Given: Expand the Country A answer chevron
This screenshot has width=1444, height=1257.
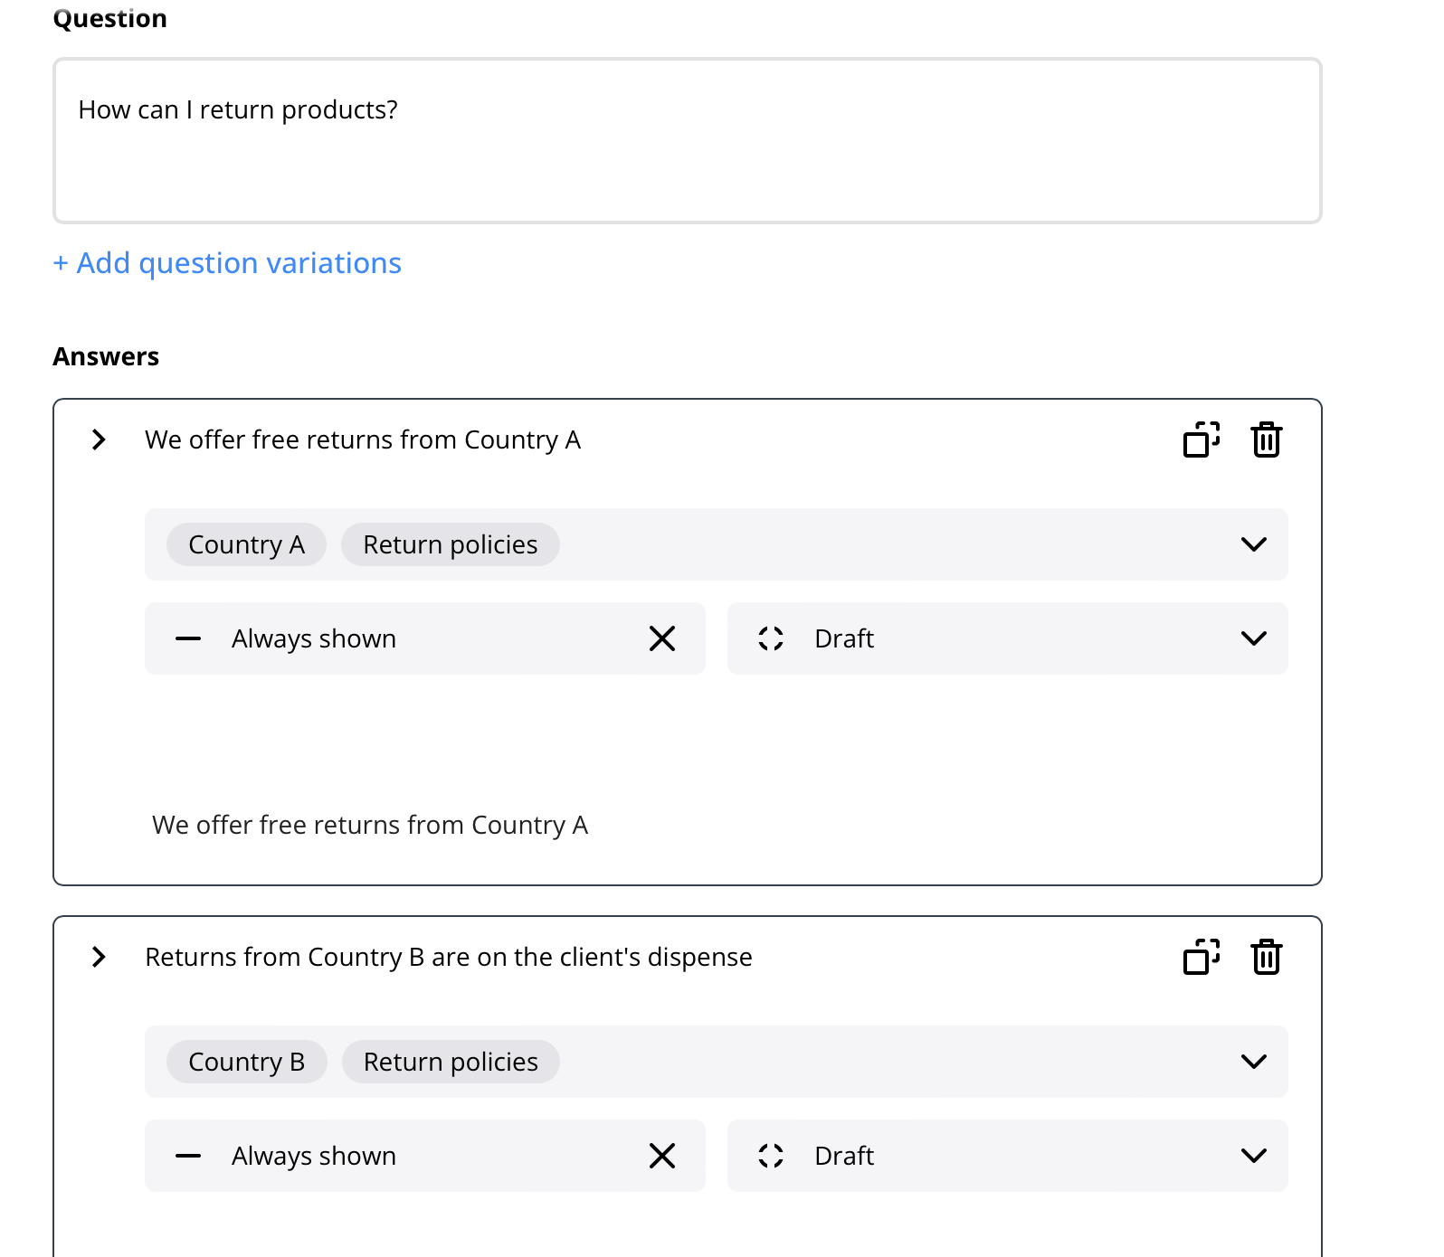Looking at the screenshot, I should [99, 439].
